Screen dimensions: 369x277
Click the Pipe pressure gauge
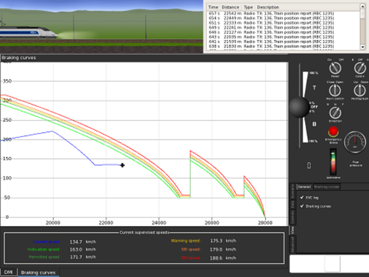click(355, 142)
